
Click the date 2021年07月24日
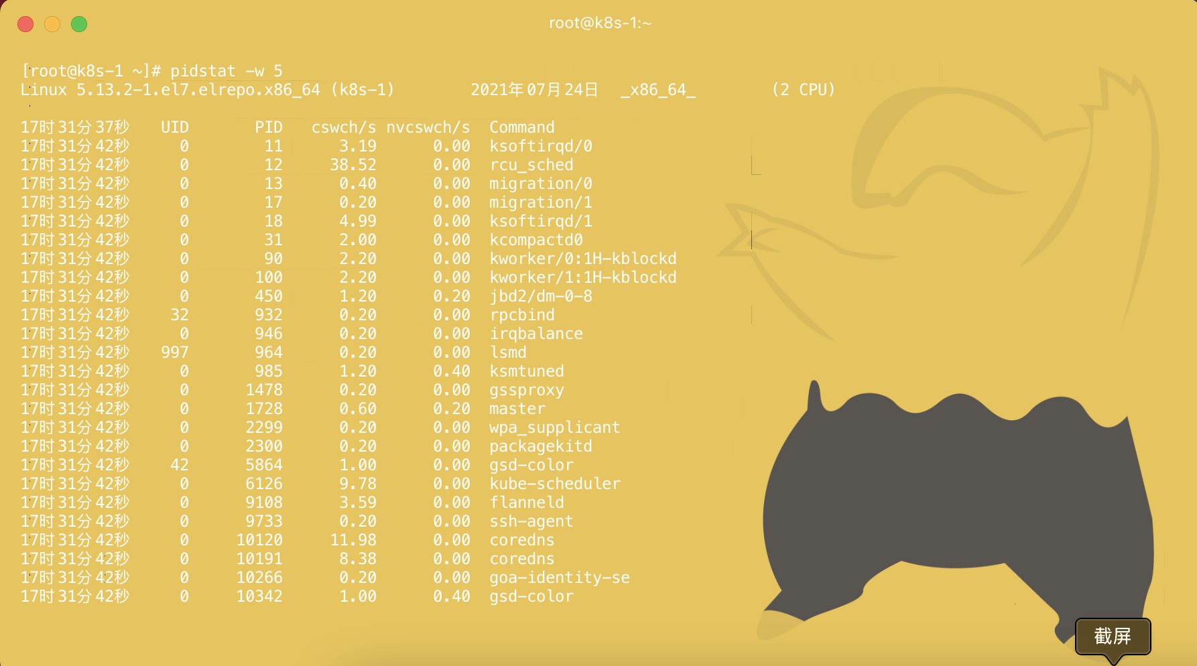tap(534, 90)
